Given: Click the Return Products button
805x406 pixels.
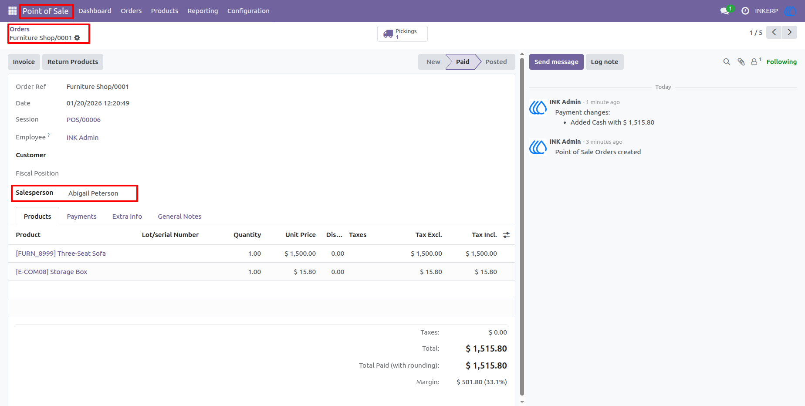Looking at the screenshot, I should [73, 62].
